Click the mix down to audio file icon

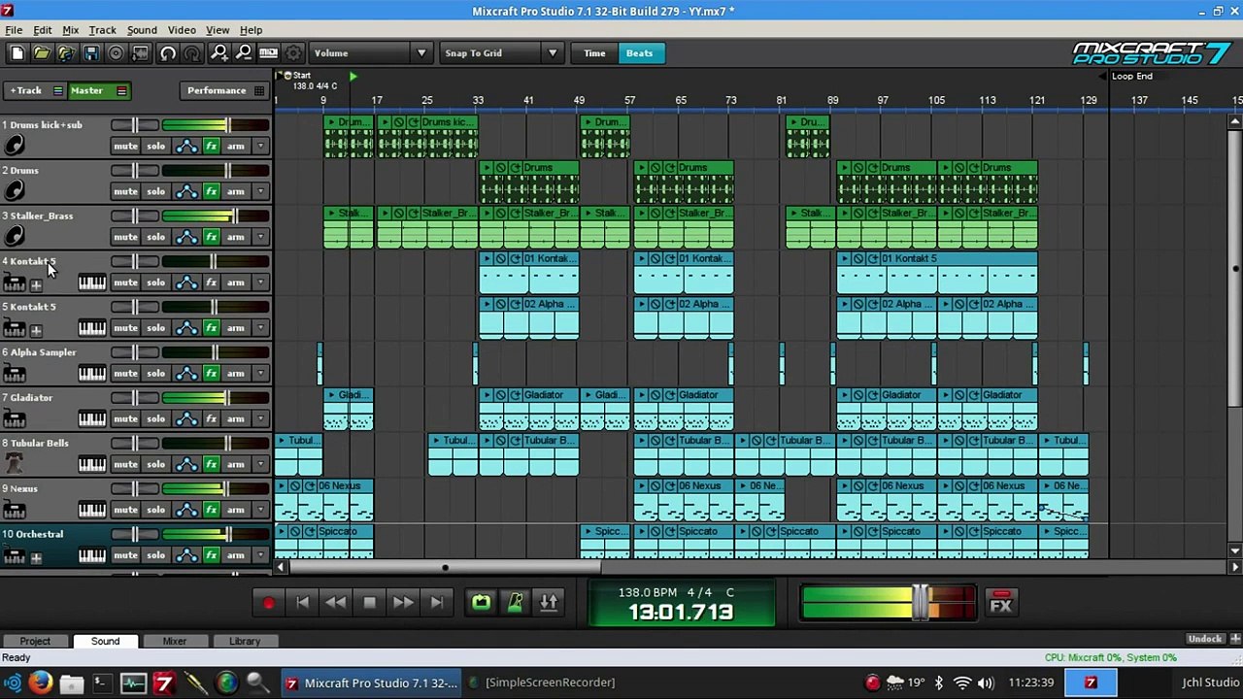pos(141,53)
